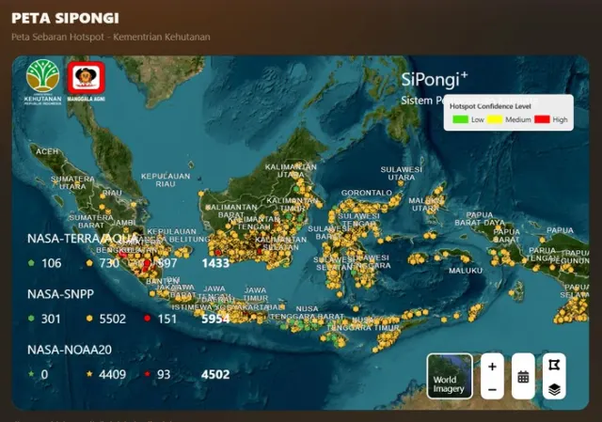Click the NOAA20 high count 93

click(164, 374)
